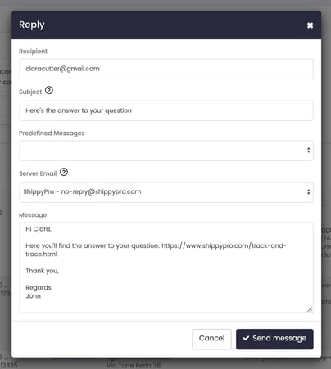Grab the message box resize handle
The image size is (331, 369).
pos(310,309)
